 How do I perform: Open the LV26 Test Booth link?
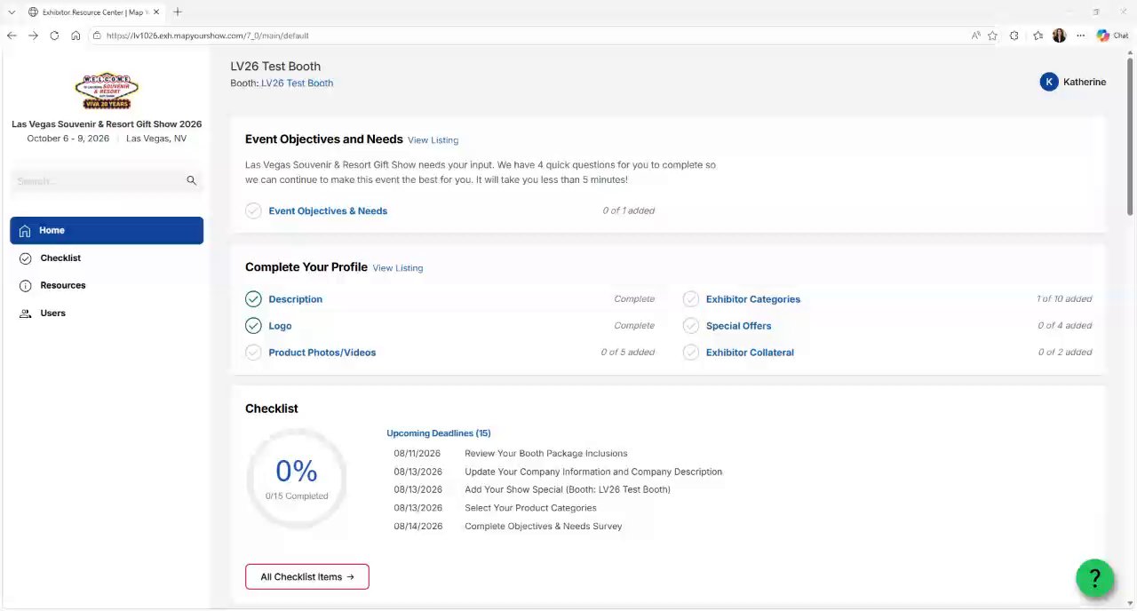click(297, 83)
